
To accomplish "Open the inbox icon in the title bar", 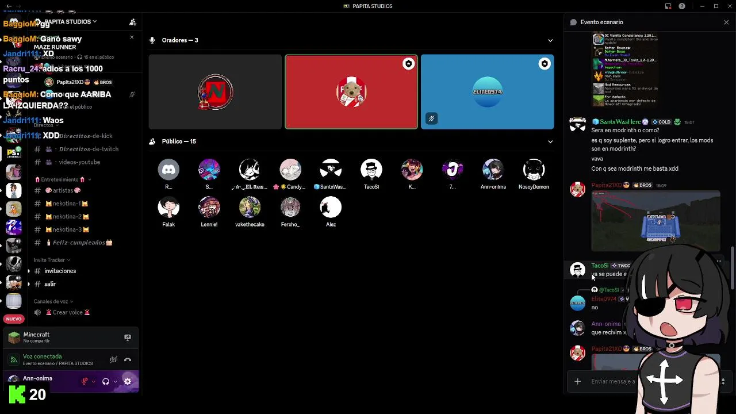I will pos(668,6).
